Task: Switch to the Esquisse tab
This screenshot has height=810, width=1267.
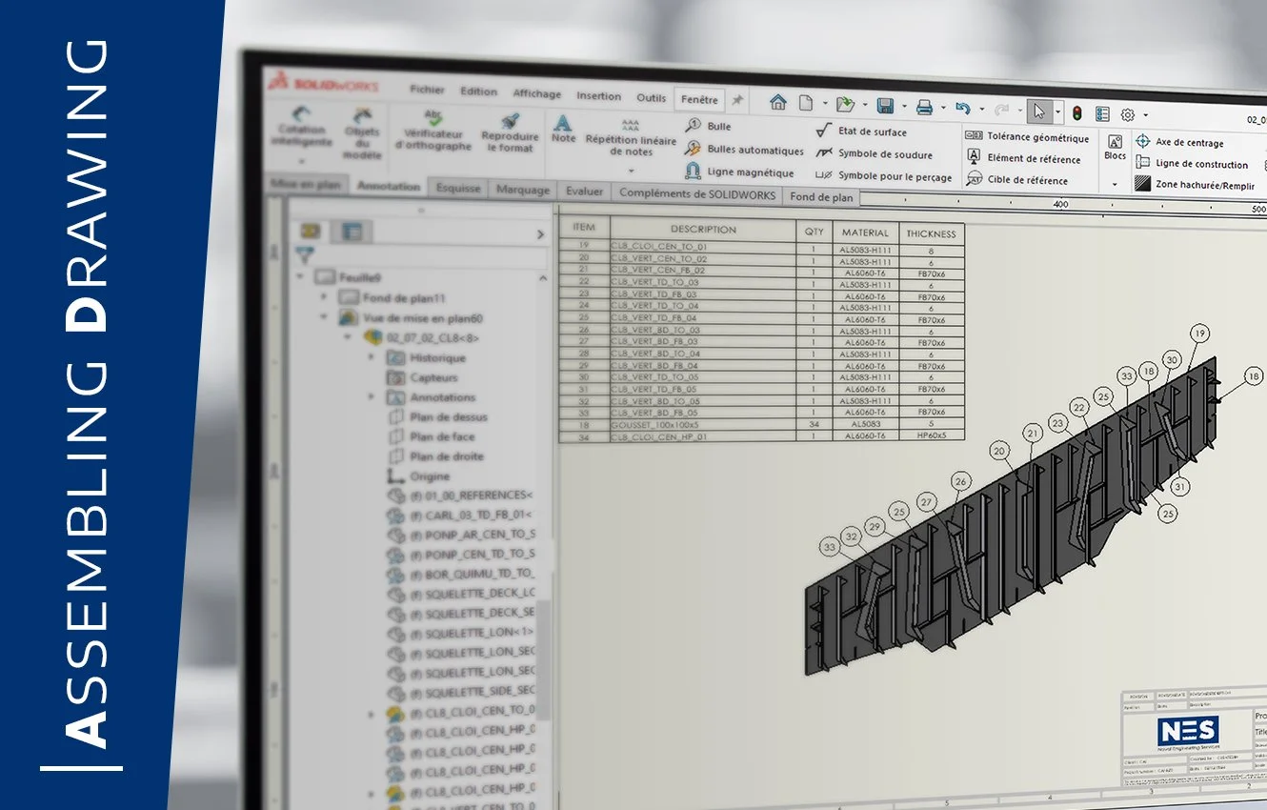Action: pyautogui.click(x=458, y=189)
